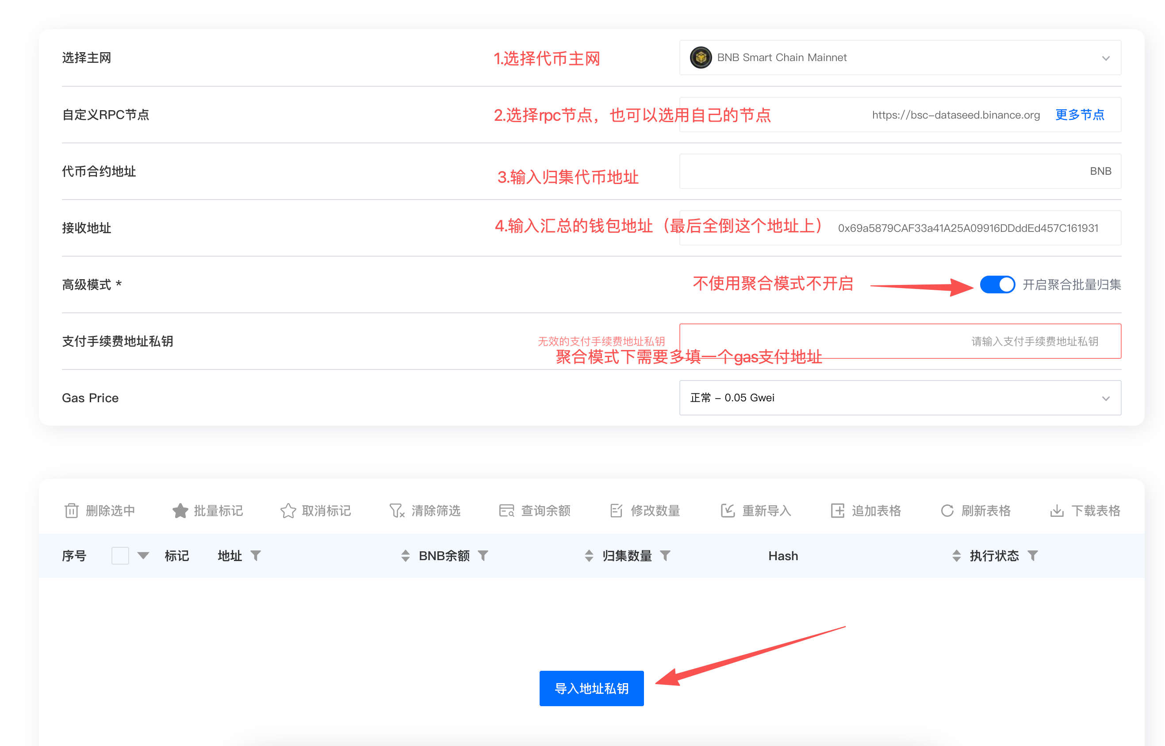
Task: Click the query balance icon
Action: pos(506,511)
